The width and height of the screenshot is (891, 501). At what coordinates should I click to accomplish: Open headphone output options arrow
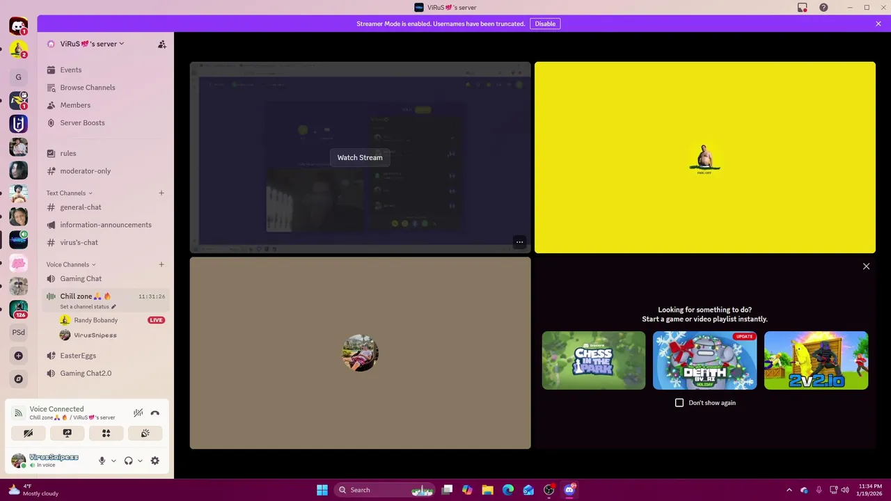pyautogui.click(x=140, y=461)
